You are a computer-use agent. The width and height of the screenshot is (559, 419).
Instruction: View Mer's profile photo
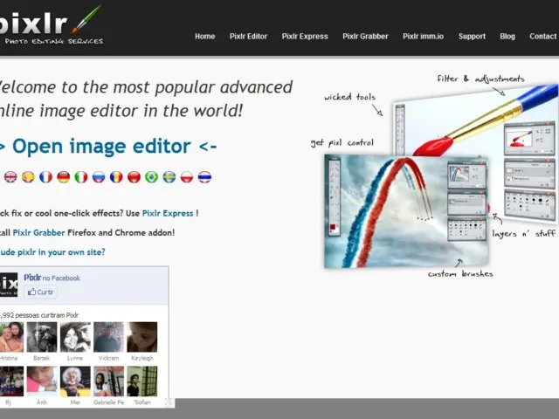point(75,381)
